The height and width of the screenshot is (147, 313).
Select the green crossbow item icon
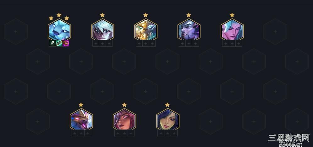pyautogui.click(x=59, y=43)
